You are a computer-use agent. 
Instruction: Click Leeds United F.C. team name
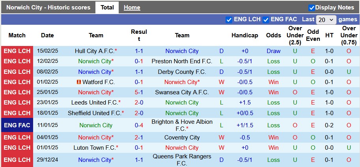click(x=94, y=103)
